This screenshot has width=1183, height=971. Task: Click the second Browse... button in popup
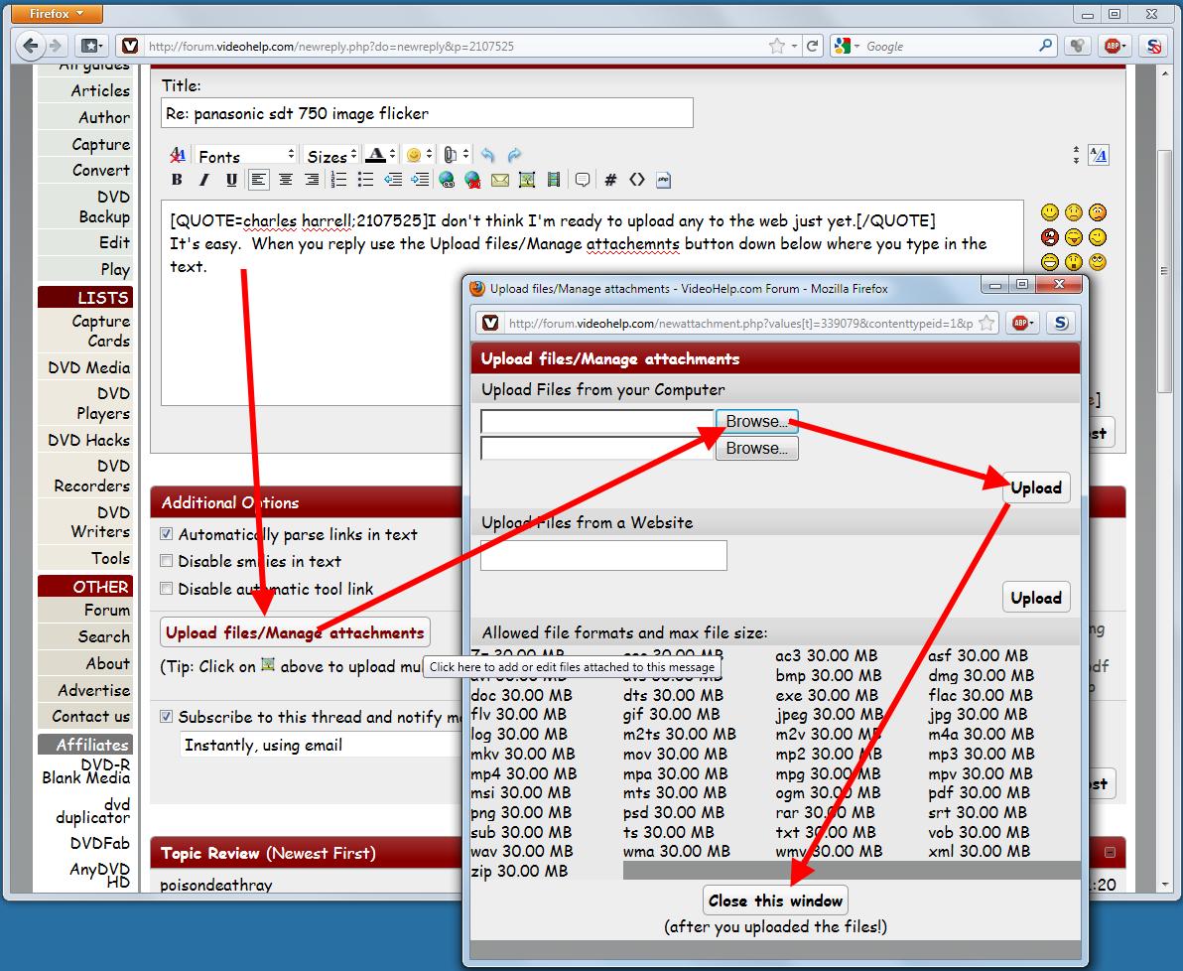tap(756, 449)
